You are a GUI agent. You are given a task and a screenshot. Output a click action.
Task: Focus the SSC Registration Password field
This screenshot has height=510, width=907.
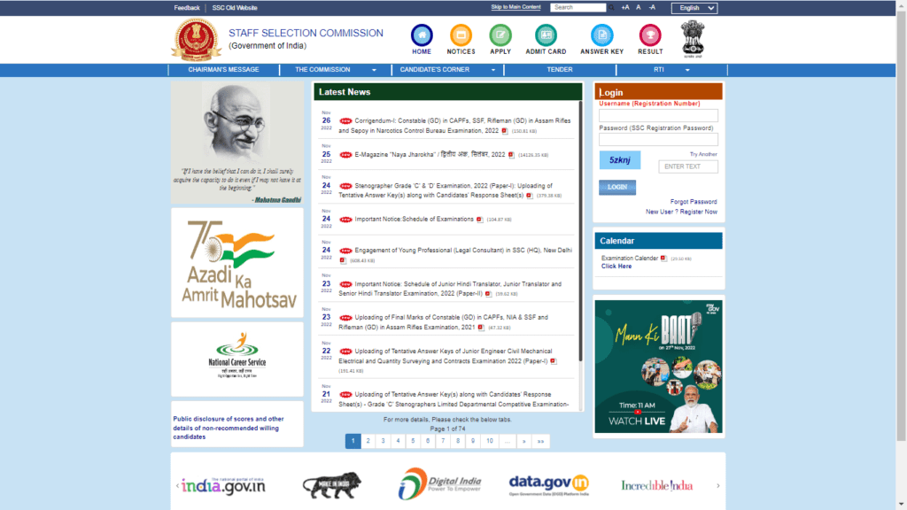coord(658,139)
